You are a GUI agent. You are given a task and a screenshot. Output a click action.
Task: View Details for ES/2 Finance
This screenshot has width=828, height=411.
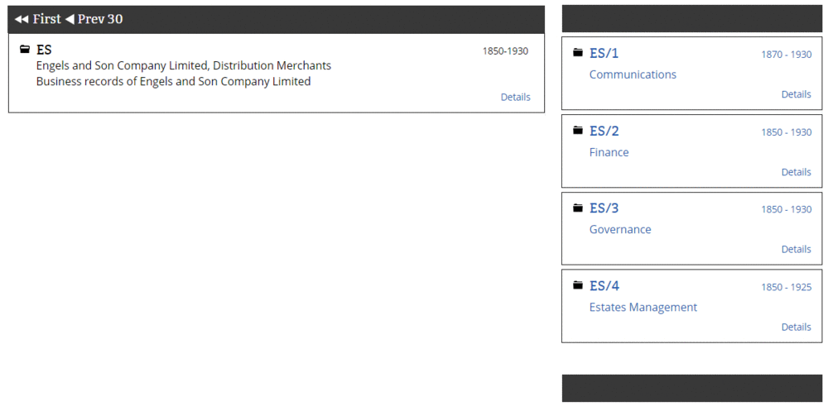pos(796,172)
